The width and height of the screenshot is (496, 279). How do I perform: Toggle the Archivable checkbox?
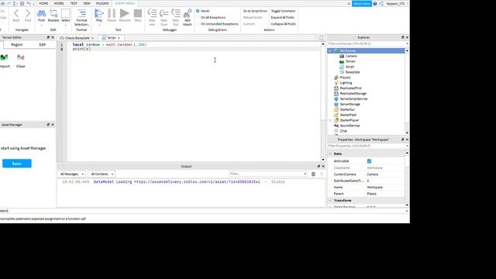pyautogui.click(x=369, y=161)
